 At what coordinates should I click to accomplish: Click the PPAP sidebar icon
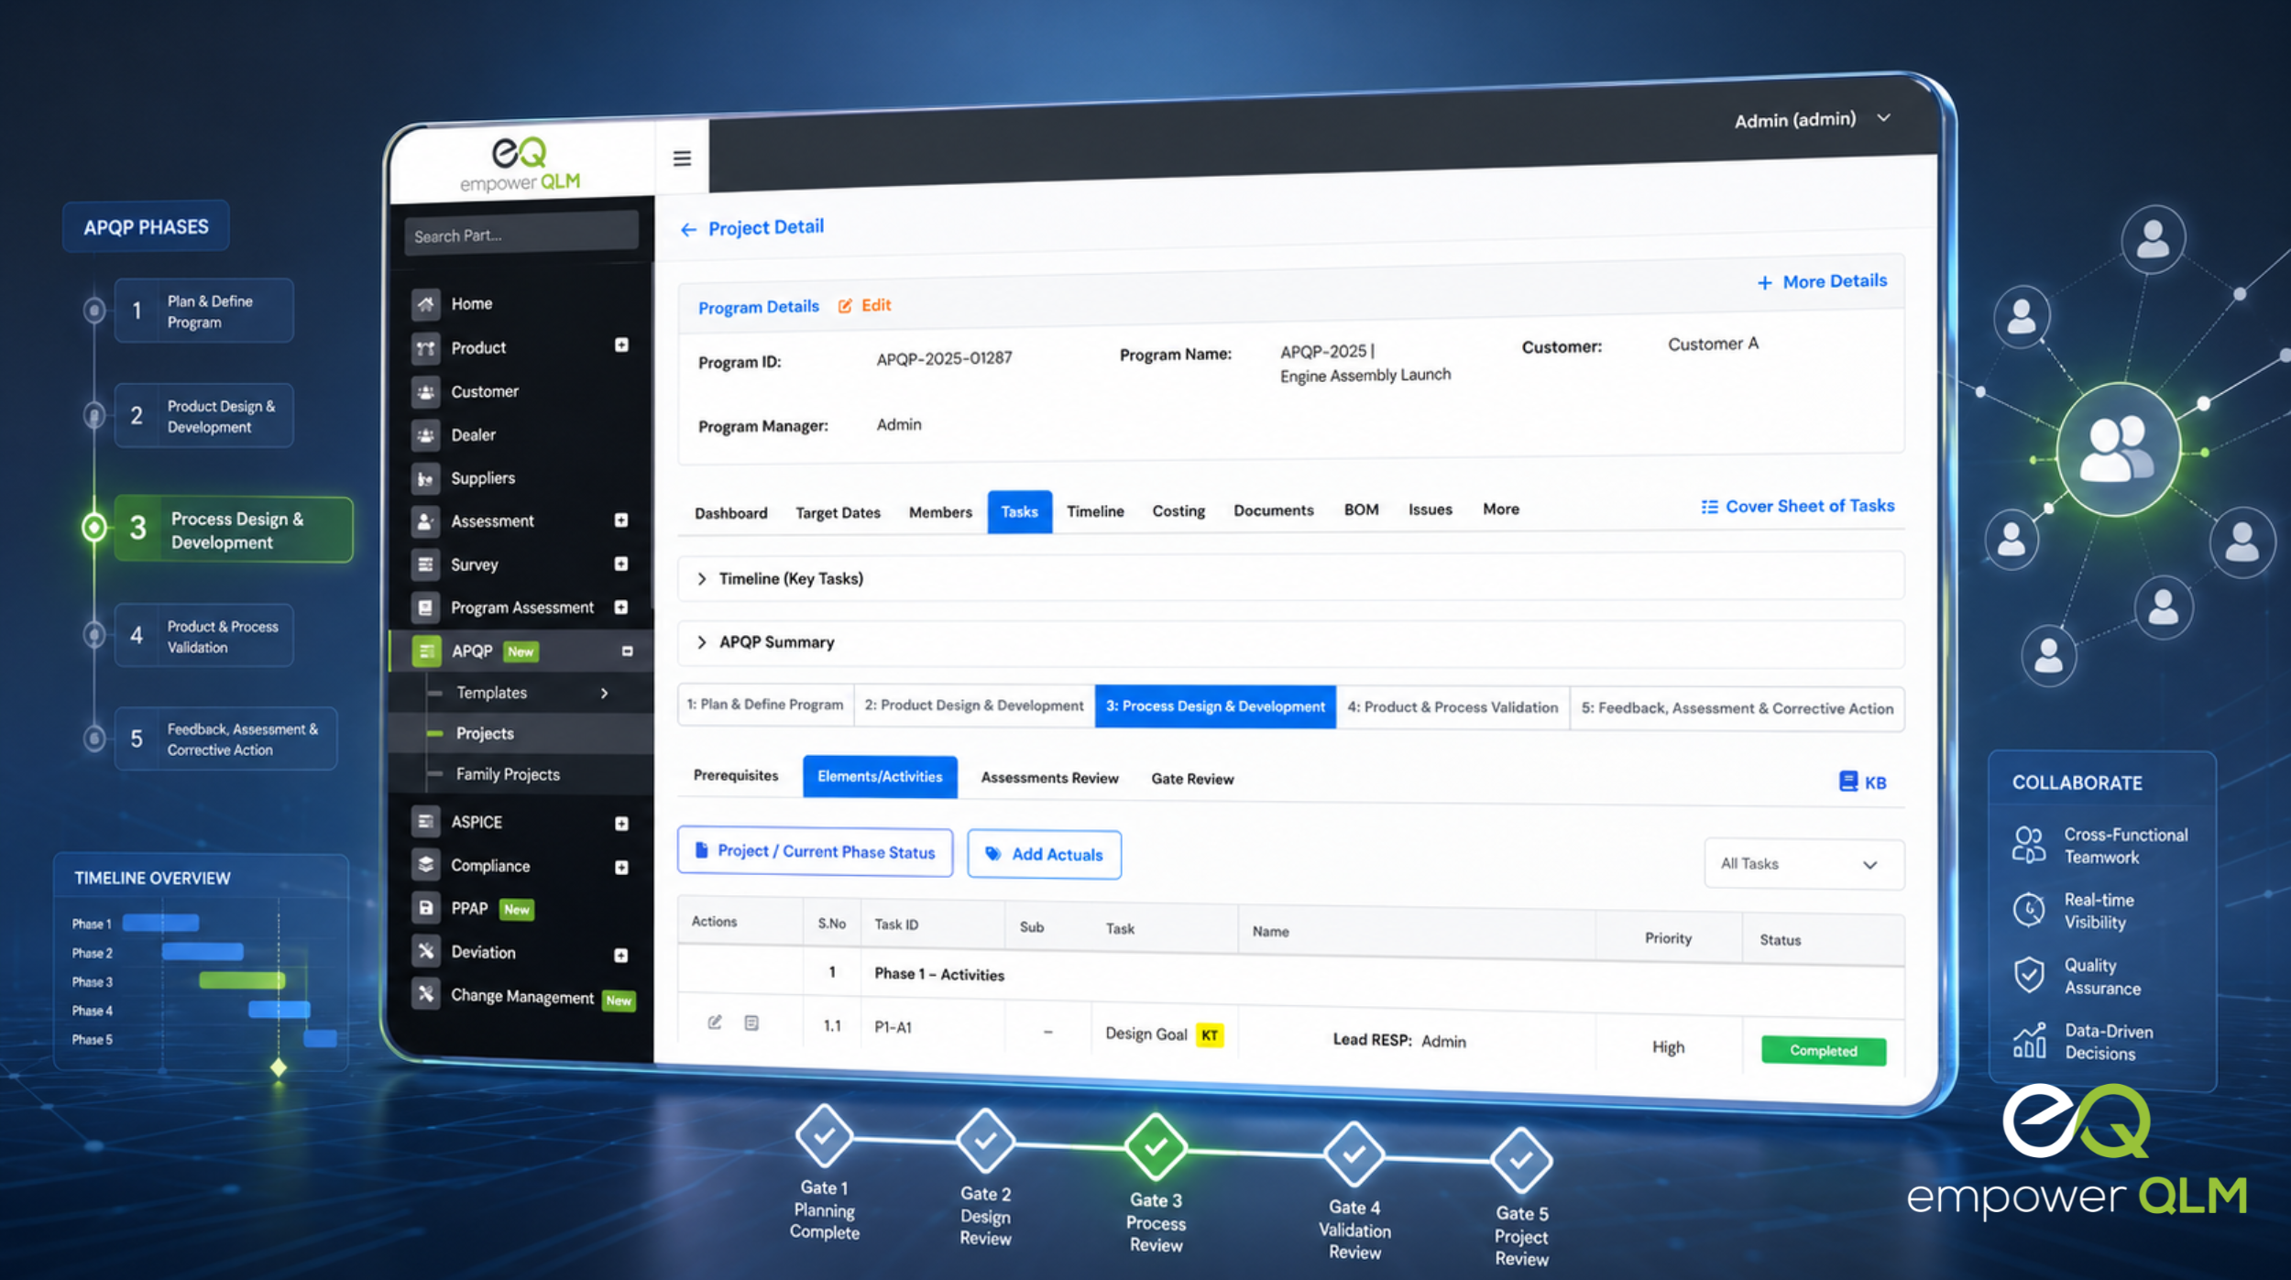pyautogui.click(x=425, y=908)
